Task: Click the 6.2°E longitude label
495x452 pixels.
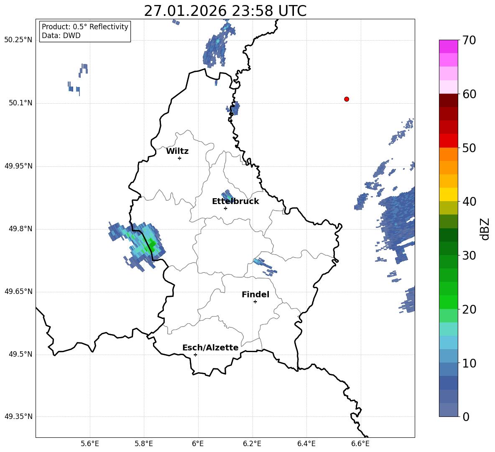Action: [252, 444]
